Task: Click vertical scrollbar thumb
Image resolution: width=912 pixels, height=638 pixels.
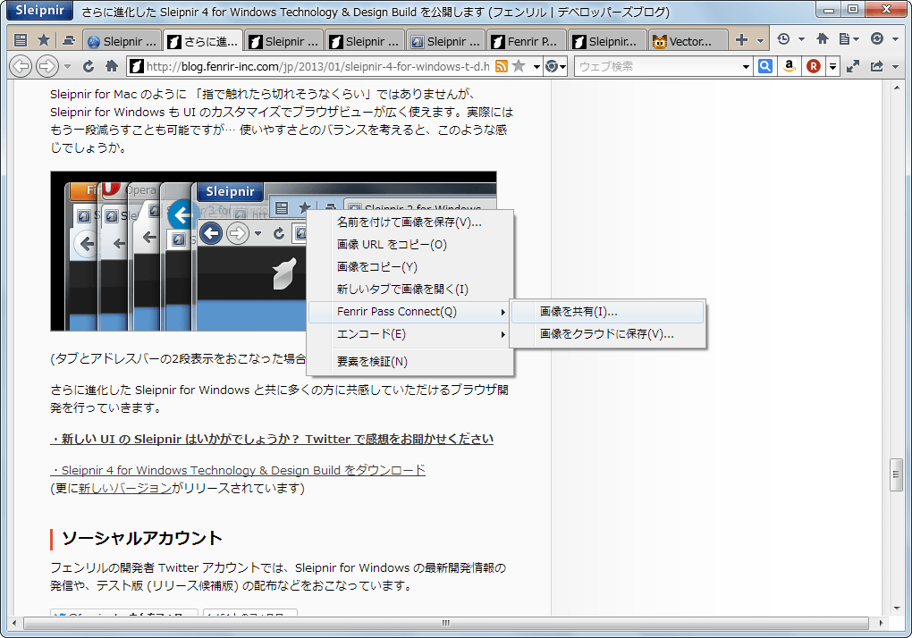Action: coord(896,474)
